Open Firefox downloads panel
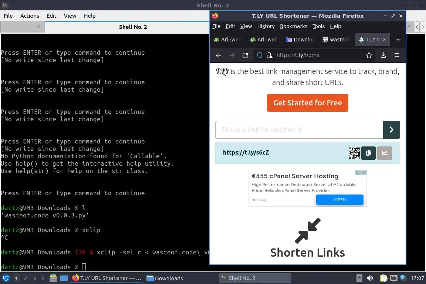Image resolution: width=426 pixels, height=284 pixels. tap(383, 55)
